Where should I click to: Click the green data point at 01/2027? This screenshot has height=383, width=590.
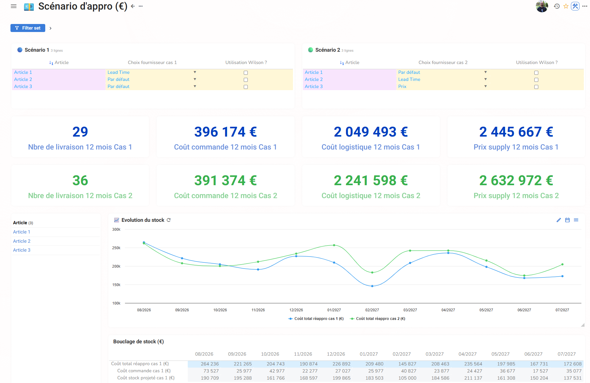(334, 245)
